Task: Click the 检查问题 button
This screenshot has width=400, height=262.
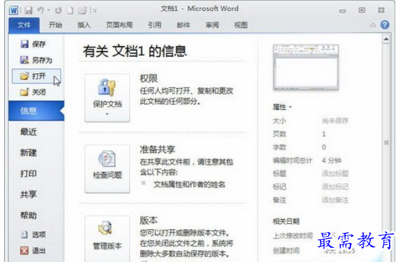Action: click(x=107, y=169)
